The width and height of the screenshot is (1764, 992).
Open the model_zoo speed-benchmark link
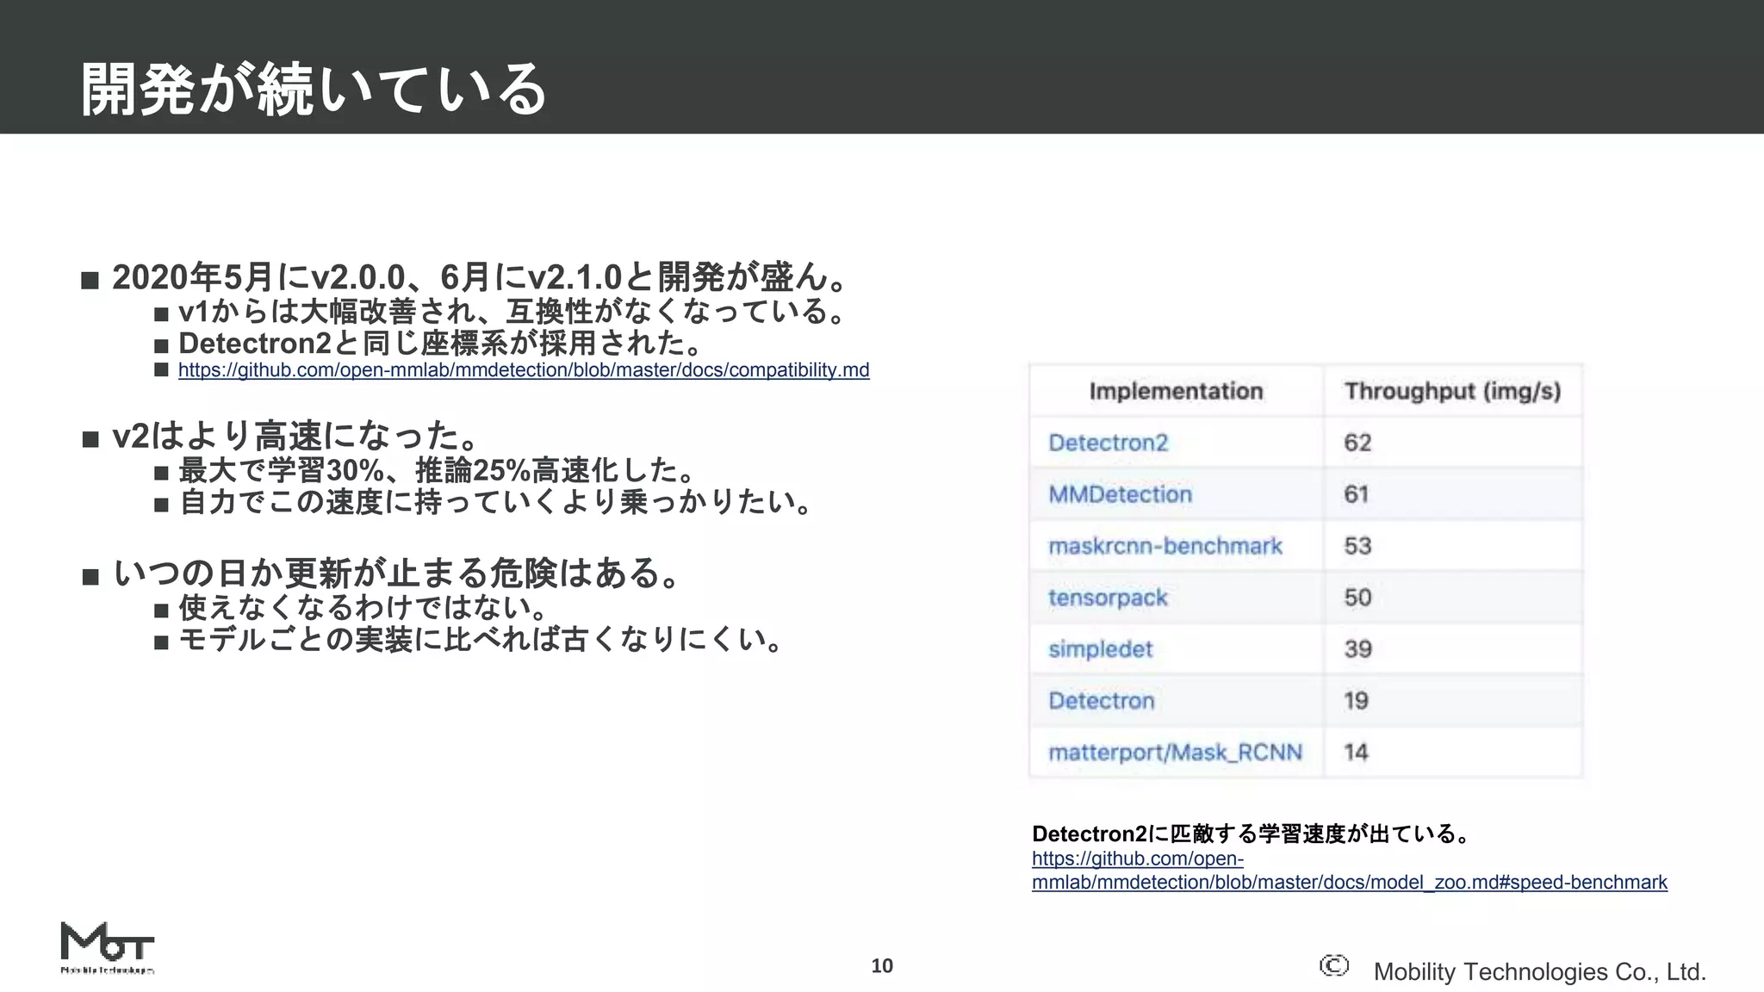coord(1350,871)
